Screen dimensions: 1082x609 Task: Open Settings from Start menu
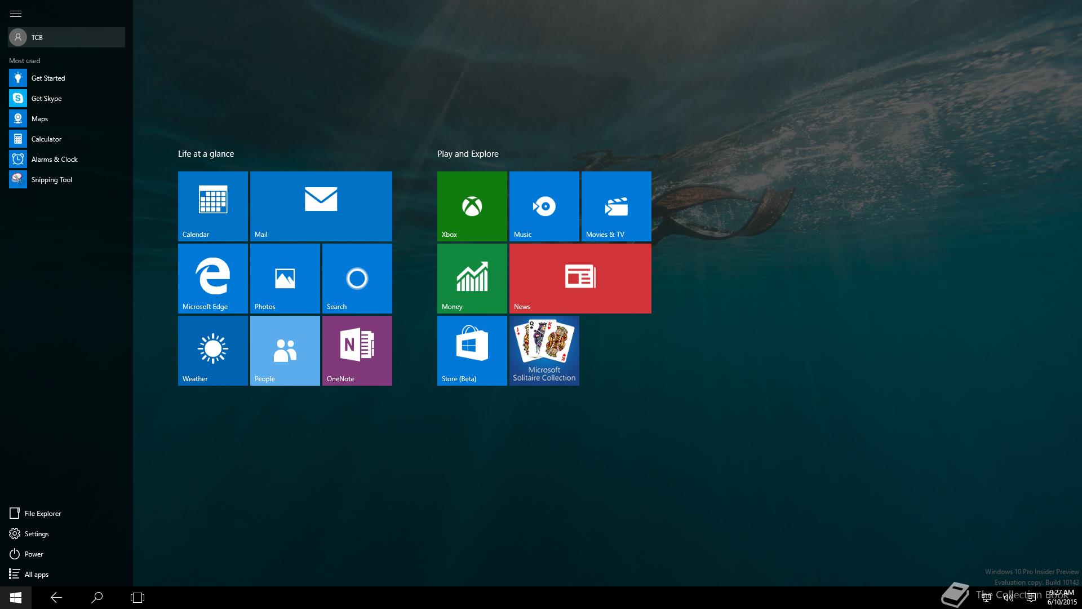pos(66,533)
